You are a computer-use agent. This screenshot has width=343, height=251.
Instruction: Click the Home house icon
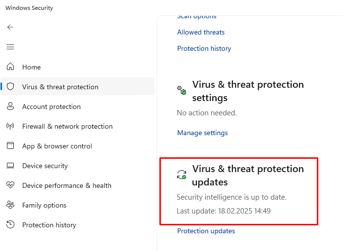(10, 67)
